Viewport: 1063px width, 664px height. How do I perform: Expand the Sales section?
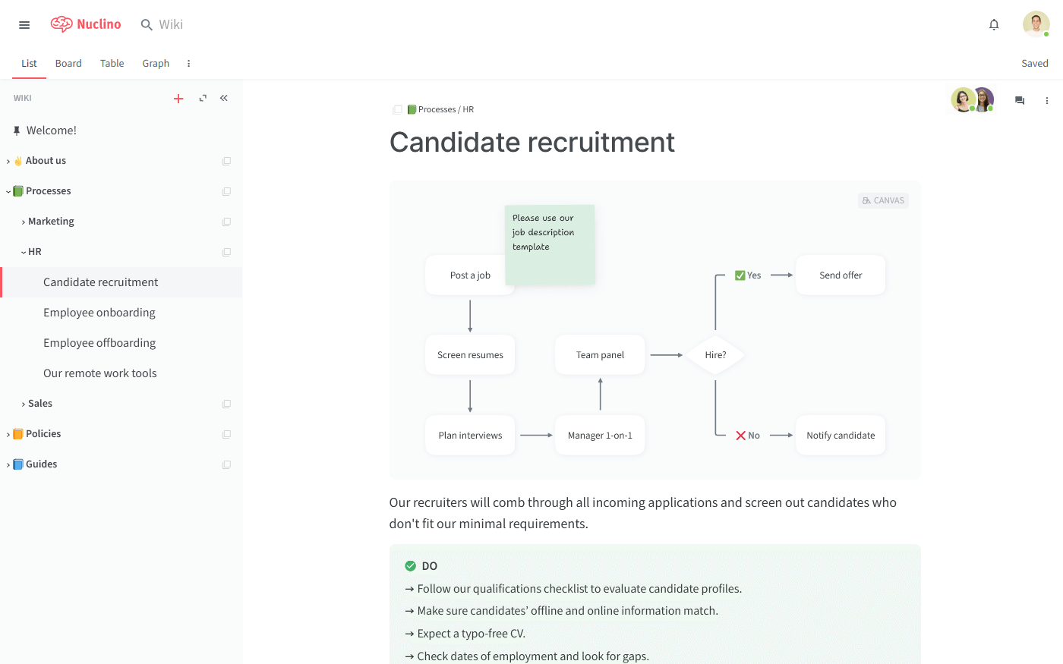click(23, 403)
